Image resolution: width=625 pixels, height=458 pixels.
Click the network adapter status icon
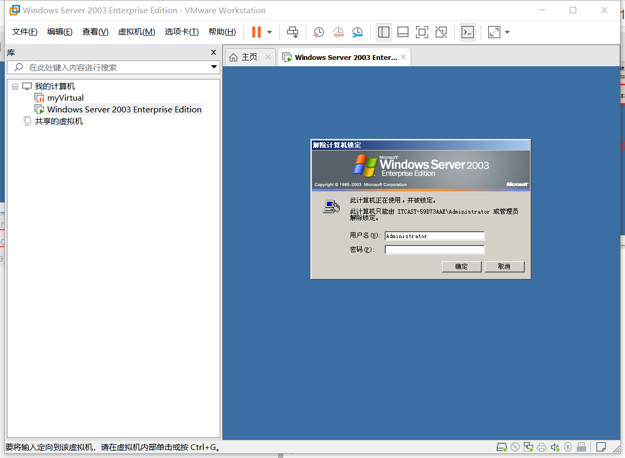(x=528, y=447)
